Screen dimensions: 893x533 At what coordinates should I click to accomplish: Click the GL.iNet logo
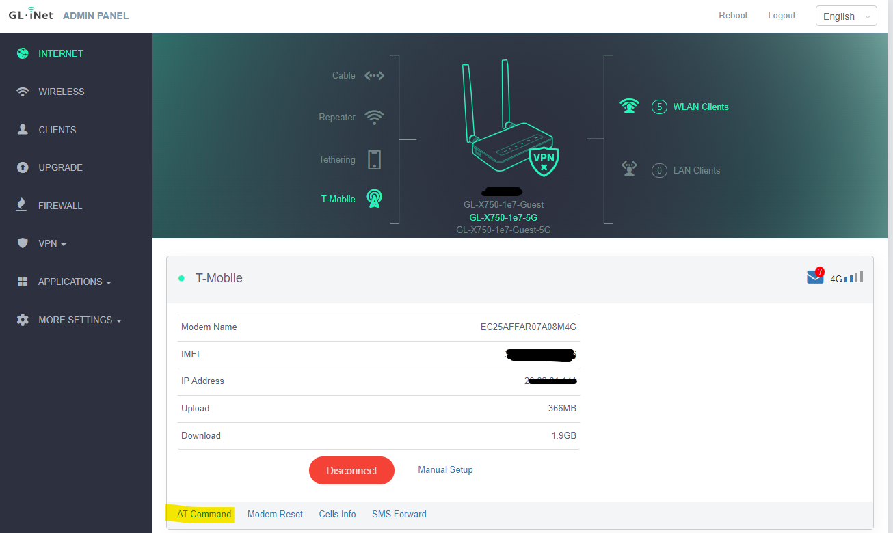pos(31,14)
